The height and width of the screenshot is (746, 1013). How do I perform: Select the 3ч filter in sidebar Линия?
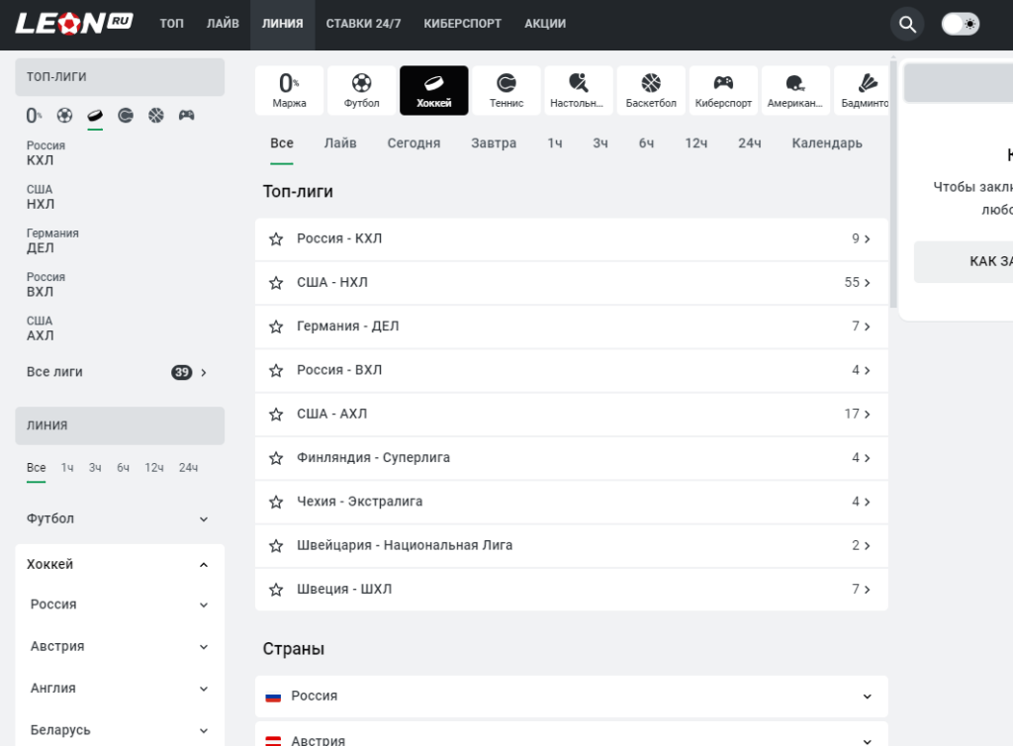(95, 468)
